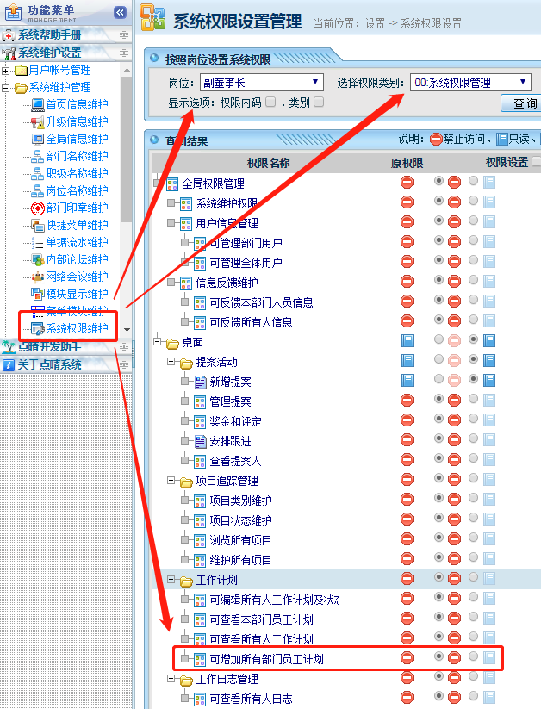
Task: Click the sidebar scrollbar down arrow
Action: coord(127,330)
